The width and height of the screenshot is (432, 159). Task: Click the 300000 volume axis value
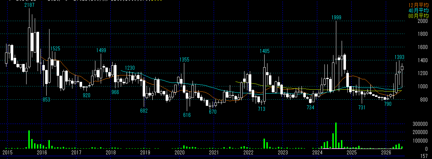421,124
